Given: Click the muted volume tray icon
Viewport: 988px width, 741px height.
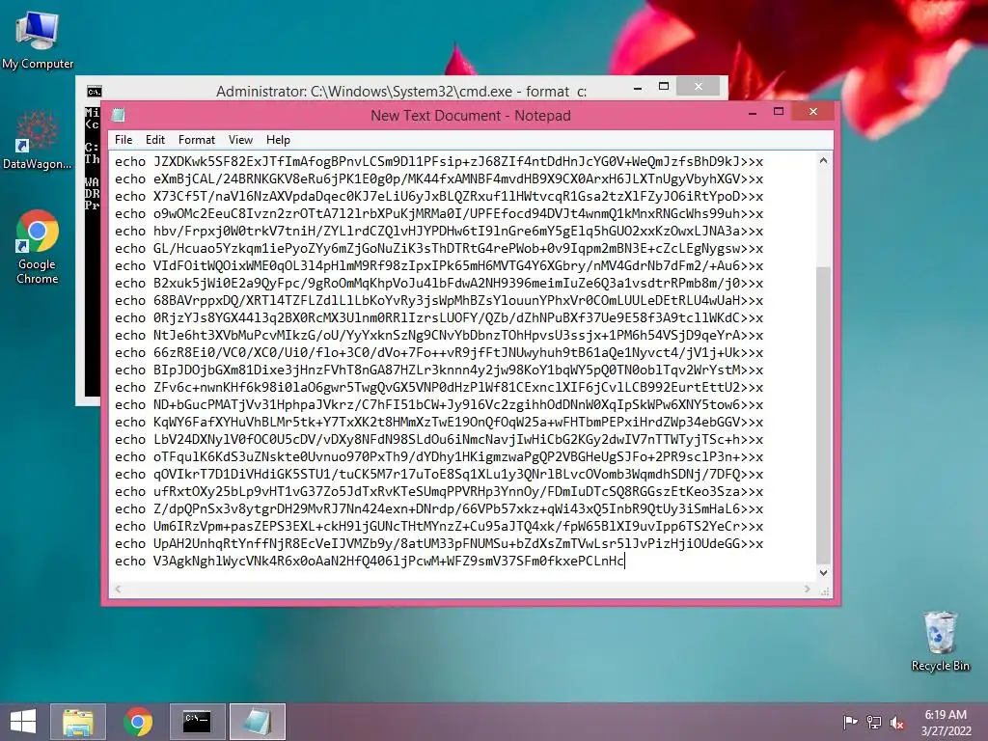Looking at the screenshot, I should point(897,722).
